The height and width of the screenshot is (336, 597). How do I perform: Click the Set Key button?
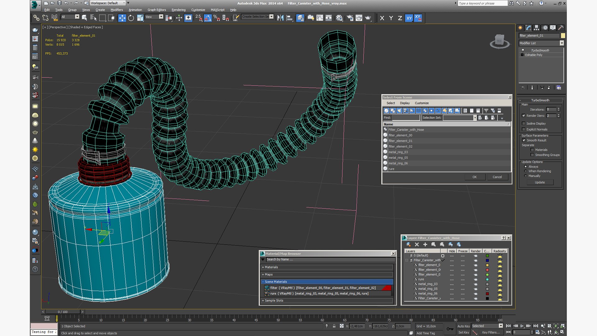(x=463, y=333)
